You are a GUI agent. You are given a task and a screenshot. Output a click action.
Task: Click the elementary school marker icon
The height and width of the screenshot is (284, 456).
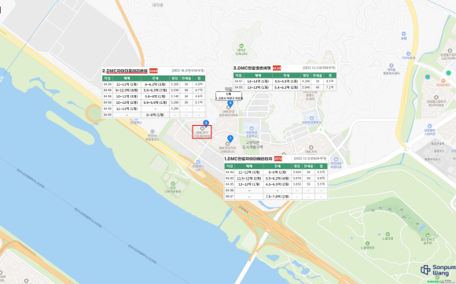[252, 128]
